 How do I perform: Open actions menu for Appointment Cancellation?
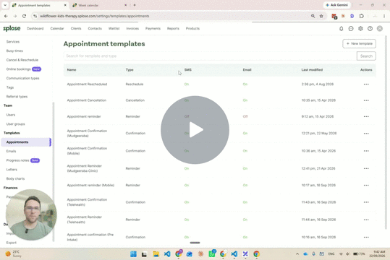pos(366,100)
